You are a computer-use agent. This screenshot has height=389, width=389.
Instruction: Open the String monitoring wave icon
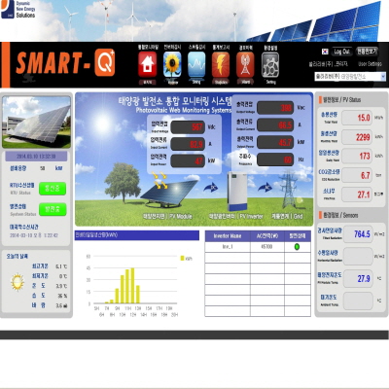[x=196, y=64]
